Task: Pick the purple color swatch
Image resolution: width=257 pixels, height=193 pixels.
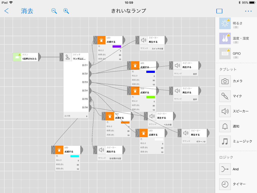Action: pyautogui.click(x=117, y=46)
